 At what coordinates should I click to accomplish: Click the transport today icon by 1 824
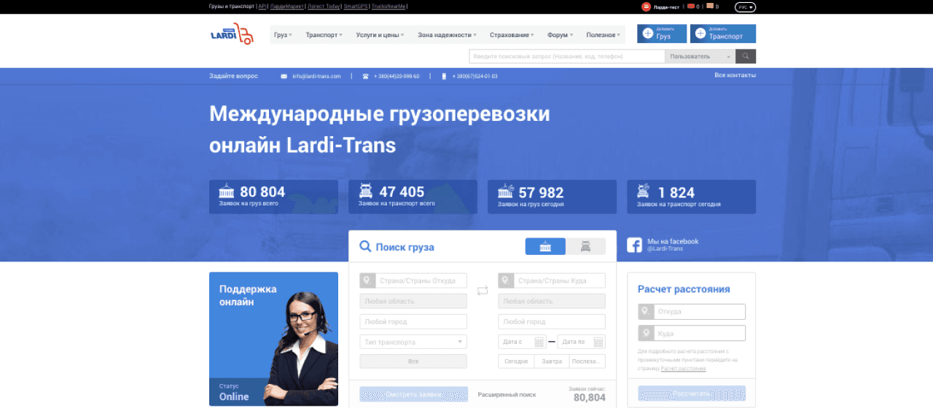point(644,192)
